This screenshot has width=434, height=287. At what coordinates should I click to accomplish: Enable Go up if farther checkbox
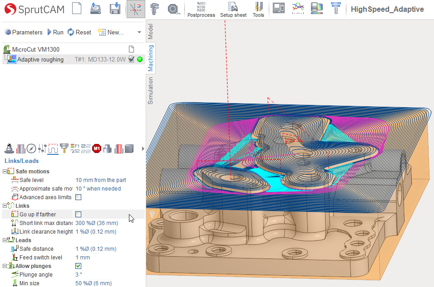tap(79, 215)
